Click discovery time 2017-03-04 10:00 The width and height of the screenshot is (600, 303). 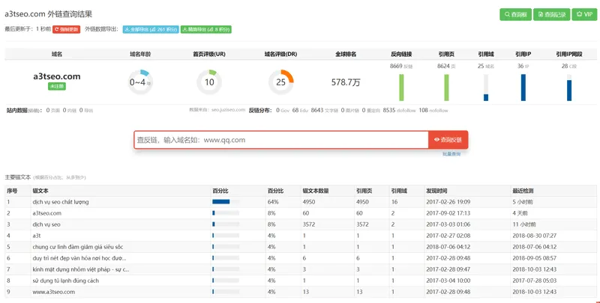coord(448,281)
